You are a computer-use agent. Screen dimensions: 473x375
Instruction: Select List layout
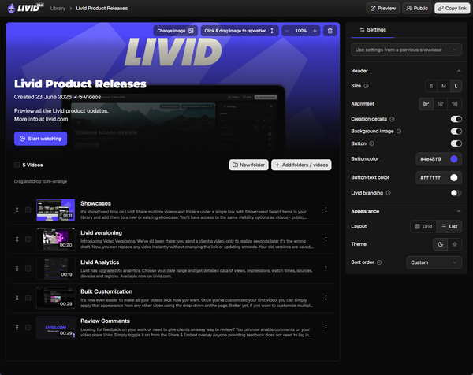(449, 226)
